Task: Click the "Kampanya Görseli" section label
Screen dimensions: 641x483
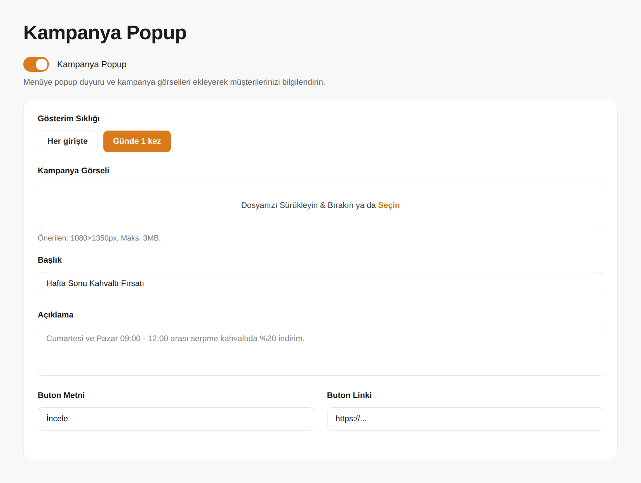Action: [73, 171]
